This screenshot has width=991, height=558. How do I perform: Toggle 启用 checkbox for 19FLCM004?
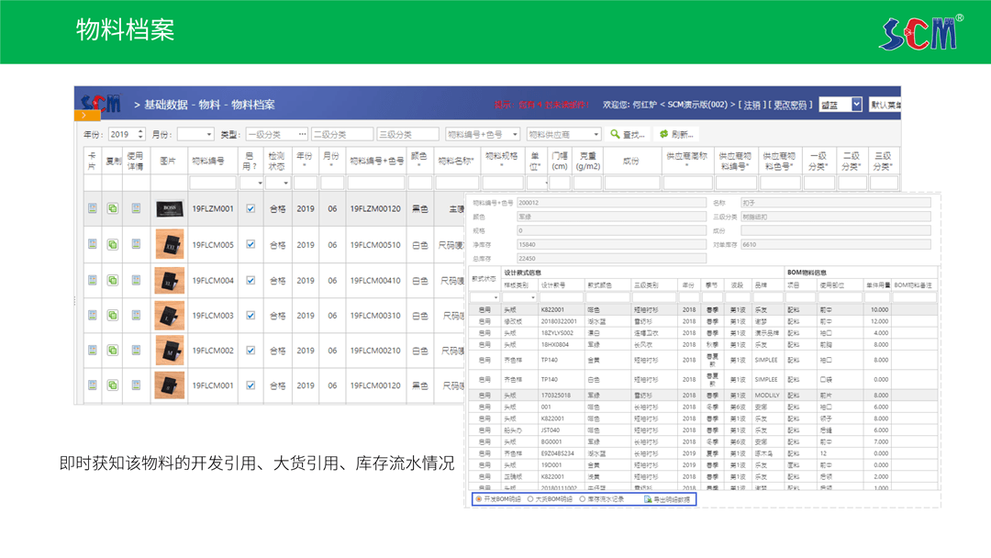coord(251,280)
